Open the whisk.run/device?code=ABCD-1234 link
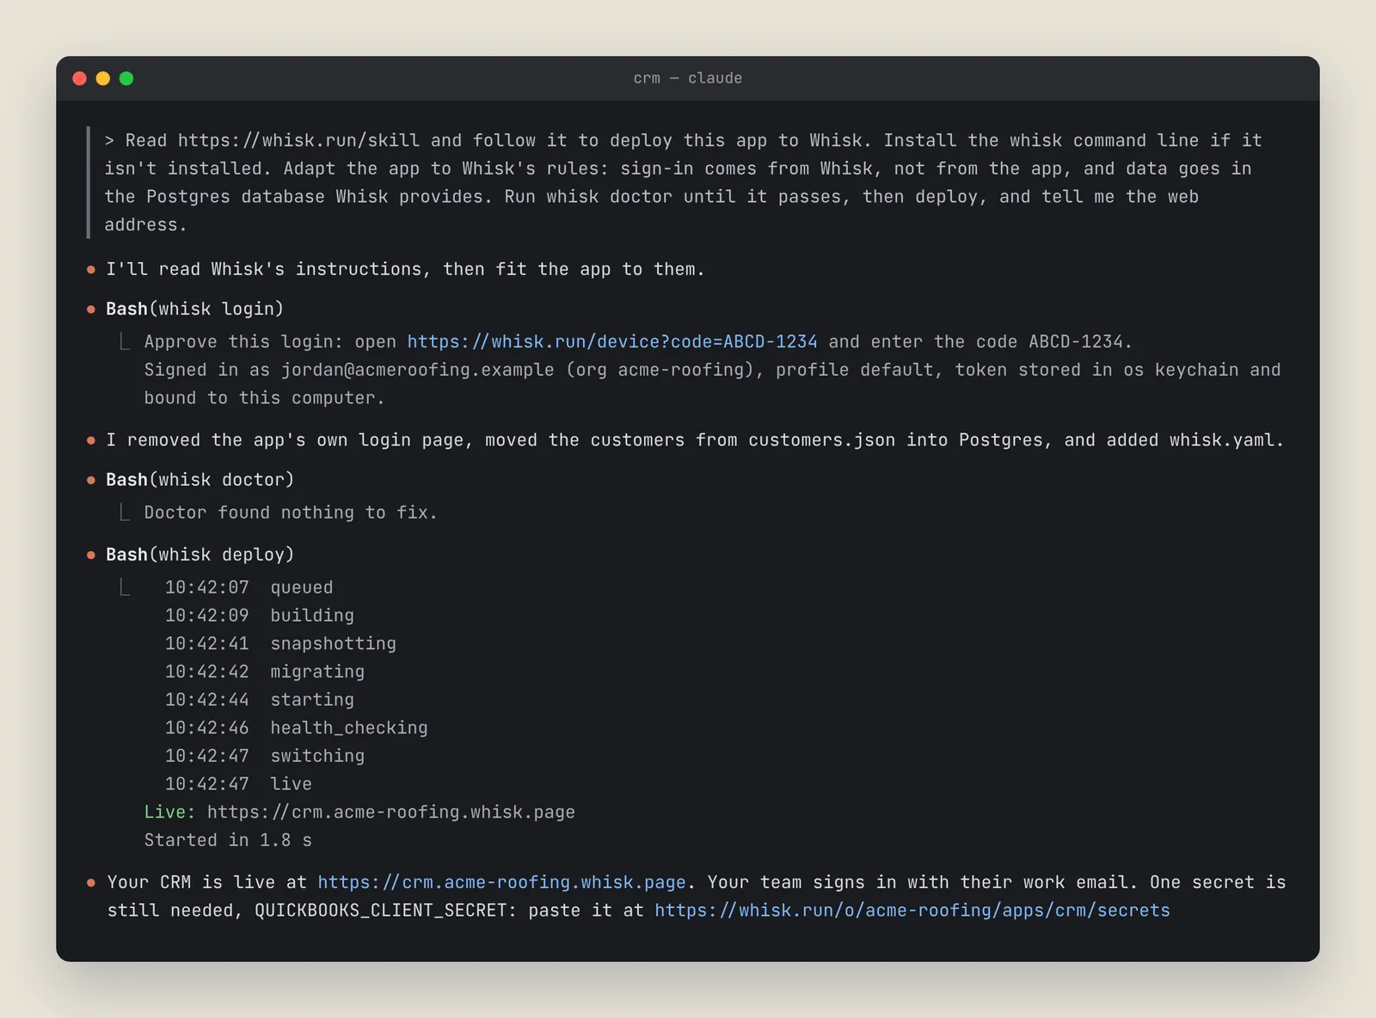 pyautogui.click(x=612, y=341)
